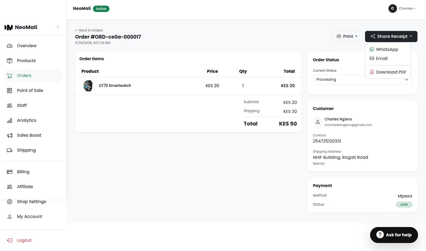Click the customer name Charles Ng'eno
The height and width of the screenshot is (251, 426).
(338, 119)
